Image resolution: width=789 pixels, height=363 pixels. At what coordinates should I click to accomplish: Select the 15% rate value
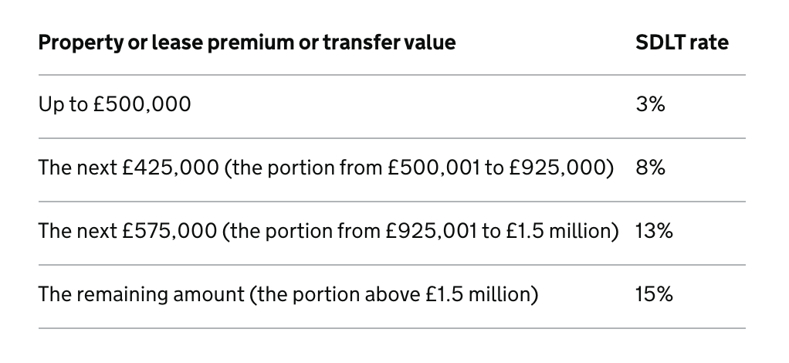(654, 294)
